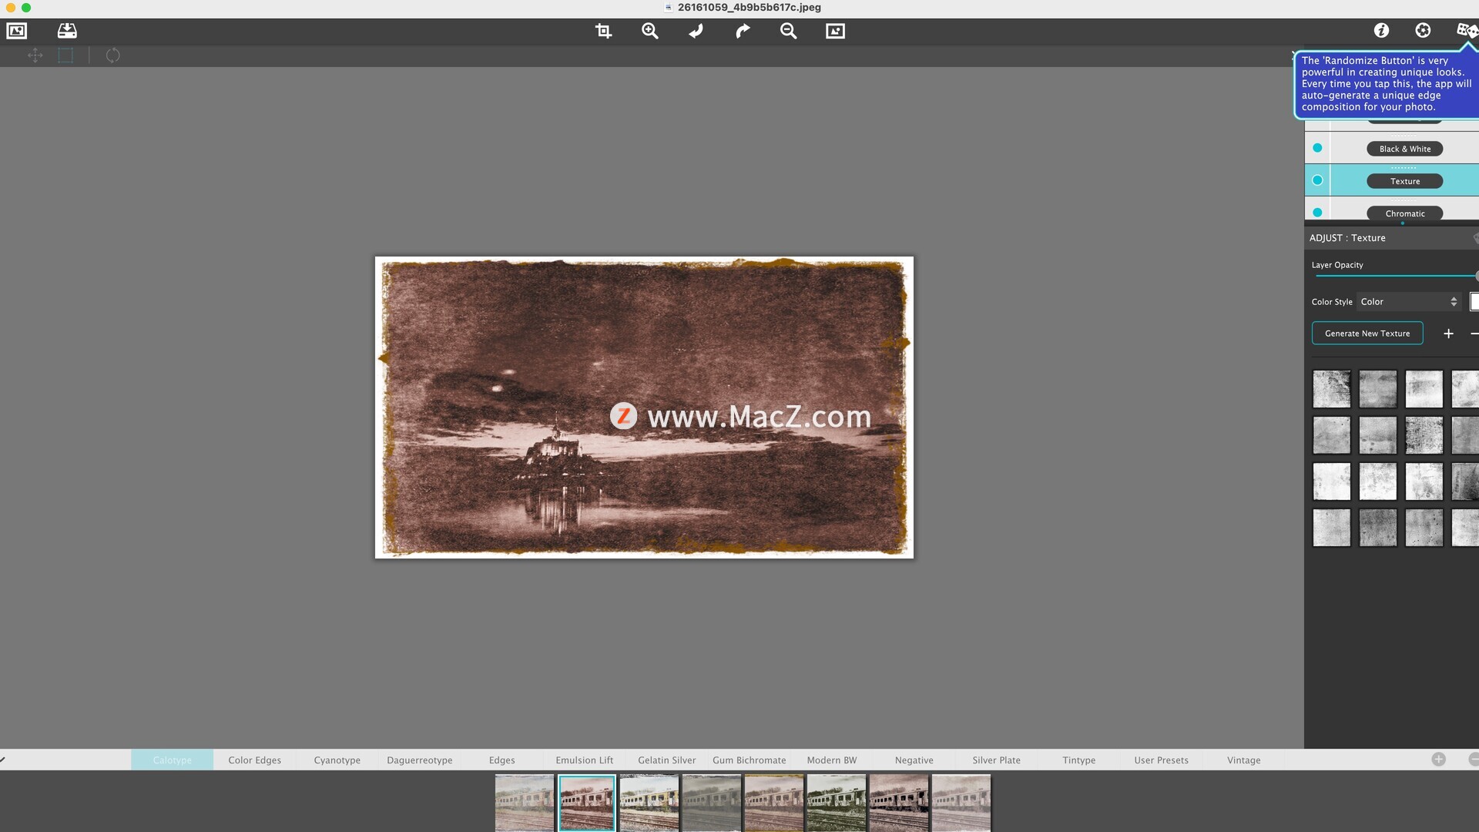Screen dimensions: 1479x832
Task: Select sixth green-tinted preset thumbnail
Action: coord(836,803)
